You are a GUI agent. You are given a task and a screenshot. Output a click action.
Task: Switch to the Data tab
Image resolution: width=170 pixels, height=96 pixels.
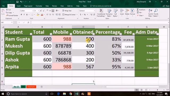[47, 6]
